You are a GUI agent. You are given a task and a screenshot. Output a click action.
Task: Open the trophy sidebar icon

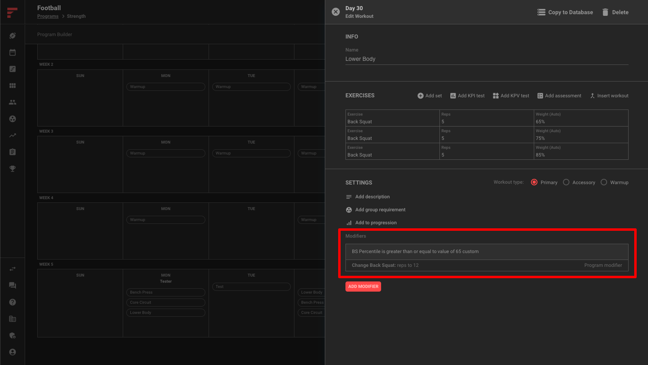pyautogui.click(x=13, y=169)
